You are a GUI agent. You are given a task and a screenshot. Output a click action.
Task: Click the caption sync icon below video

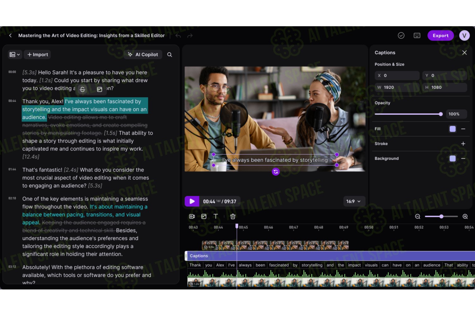point(276,172)
